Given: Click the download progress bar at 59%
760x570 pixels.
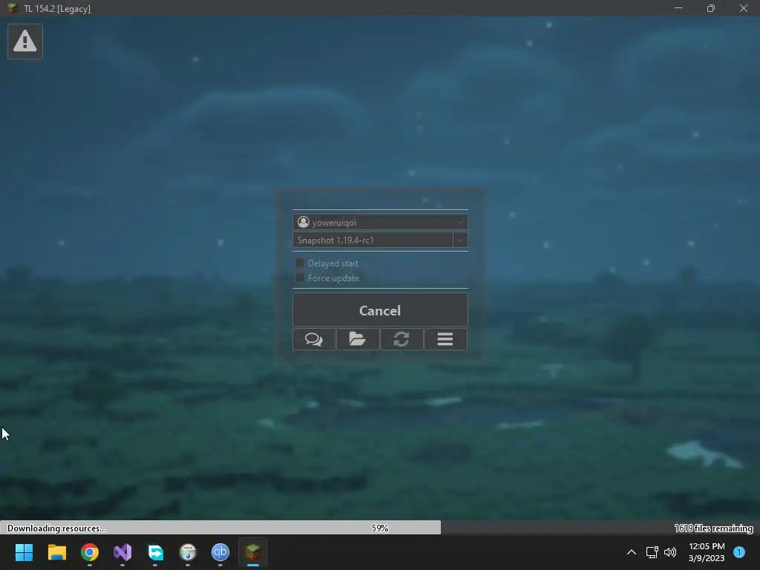Looking at the screenshot, I should coord(380,528).
